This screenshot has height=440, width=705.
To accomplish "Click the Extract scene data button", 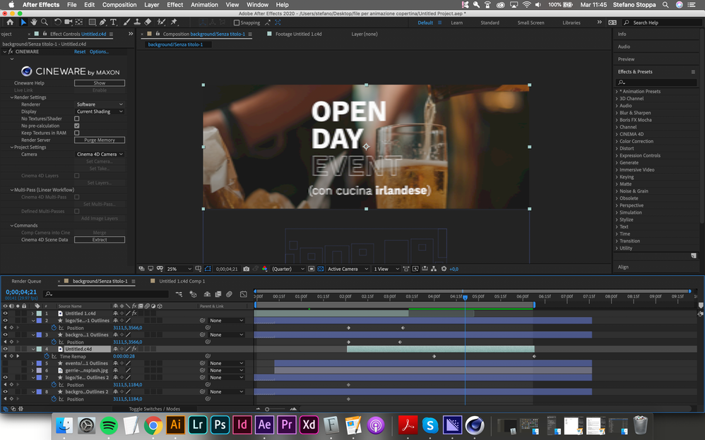I will (100, 240).
